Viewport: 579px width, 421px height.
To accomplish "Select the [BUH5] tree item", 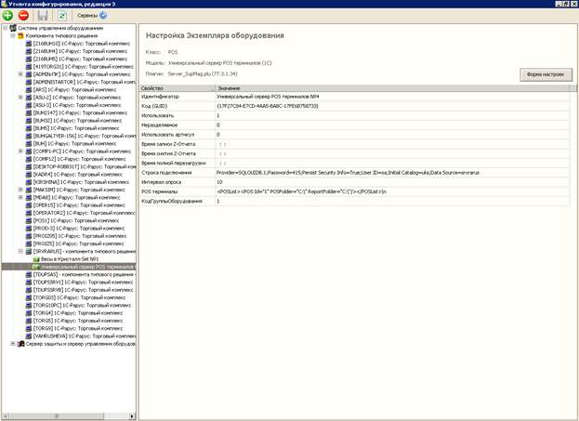I will [x=76, y=128].
